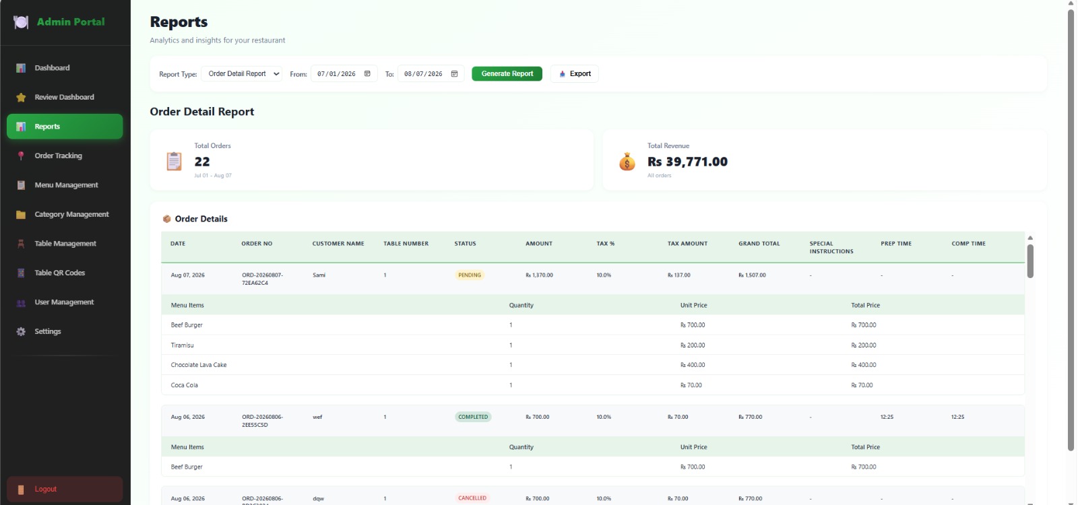Go to User Management in the sidebar
1078x505 pixels.
click(x=65, y=302)
